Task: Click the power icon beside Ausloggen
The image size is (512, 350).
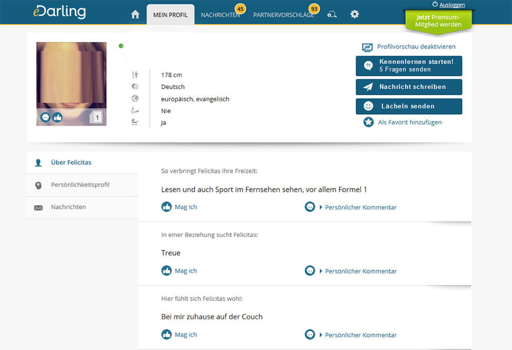Action: (x=435, y=4)
